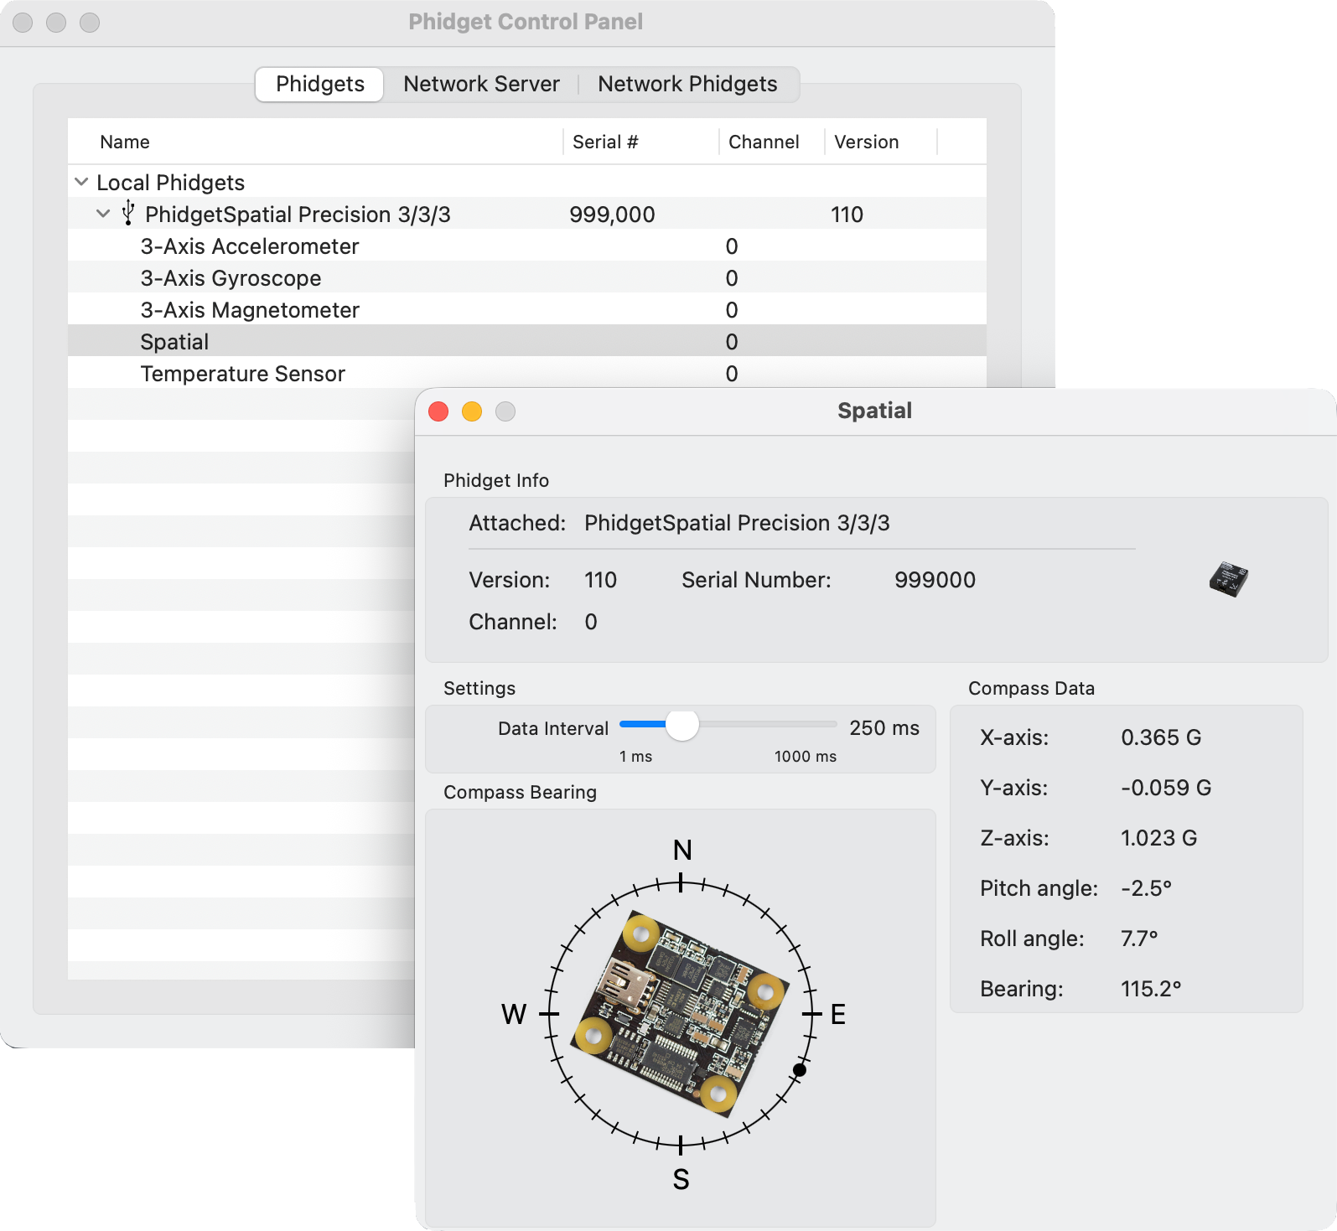Select the Temperature Sensor channel
The image size is (1337, 1231).
(242, 374)
